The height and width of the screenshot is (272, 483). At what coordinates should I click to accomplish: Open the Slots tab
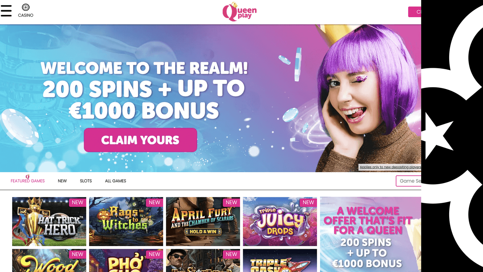tap(86, 181)
